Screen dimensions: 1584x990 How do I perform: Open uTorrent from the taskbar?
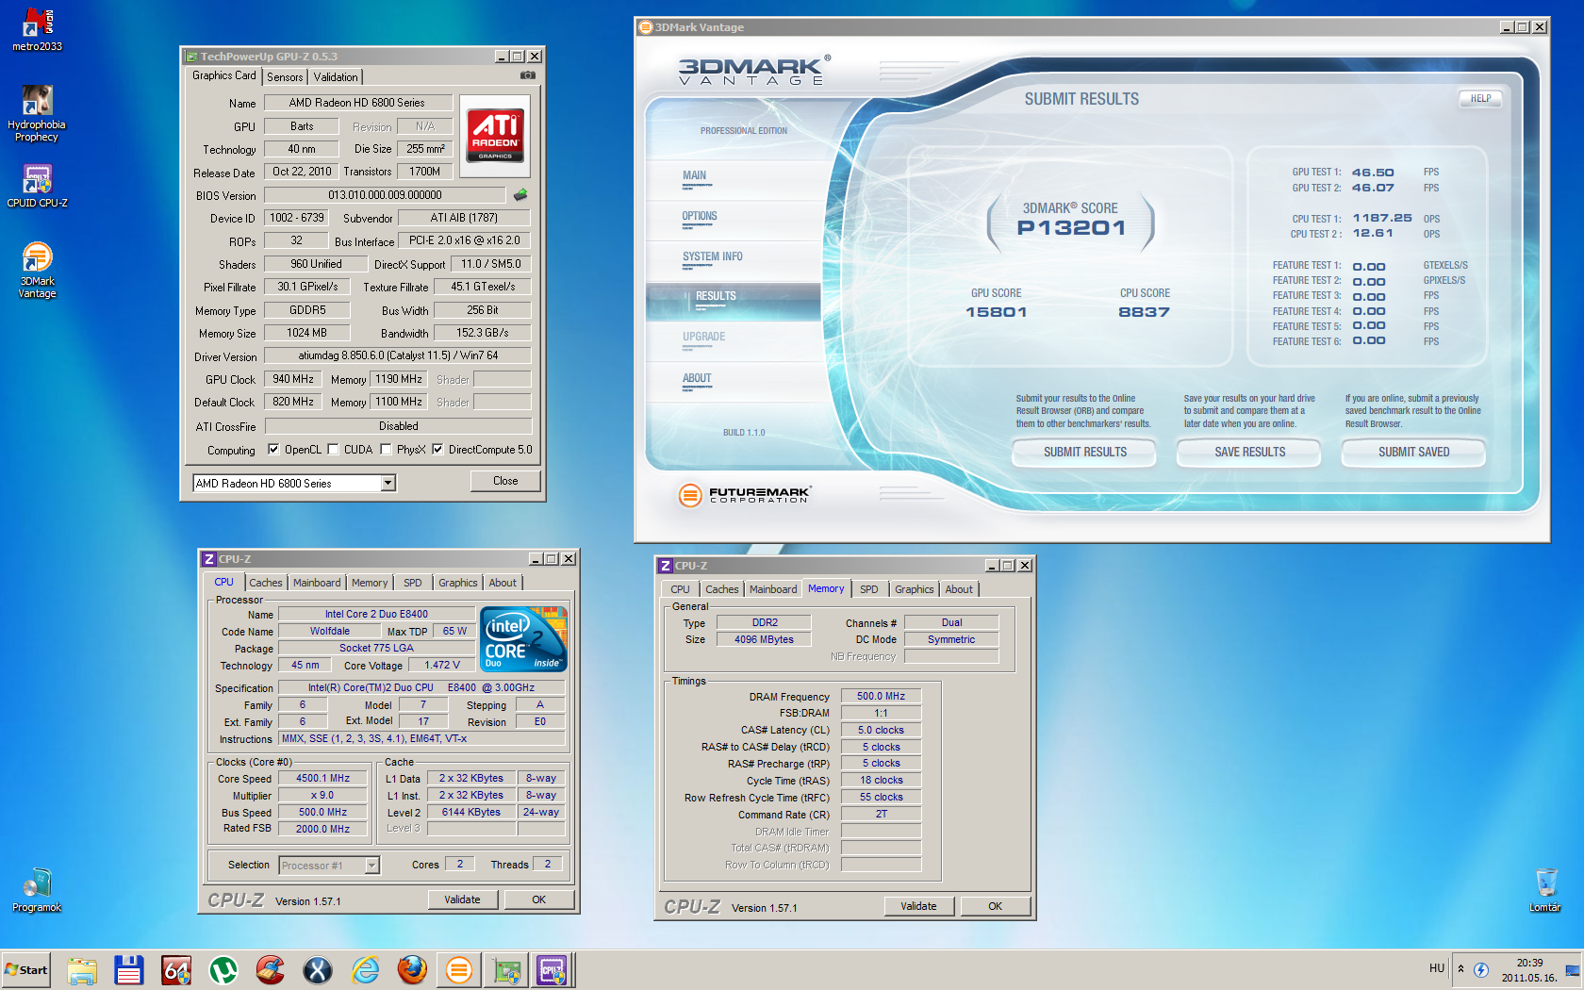[223, 970]
